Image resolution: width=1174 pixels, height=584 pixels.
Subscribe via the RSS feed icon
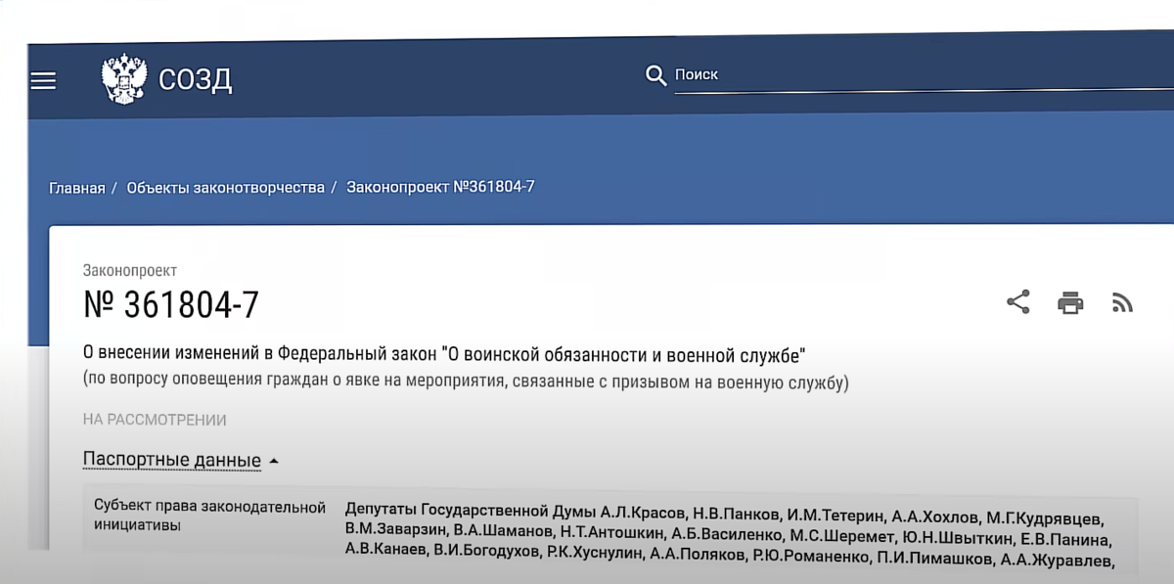1123,303
